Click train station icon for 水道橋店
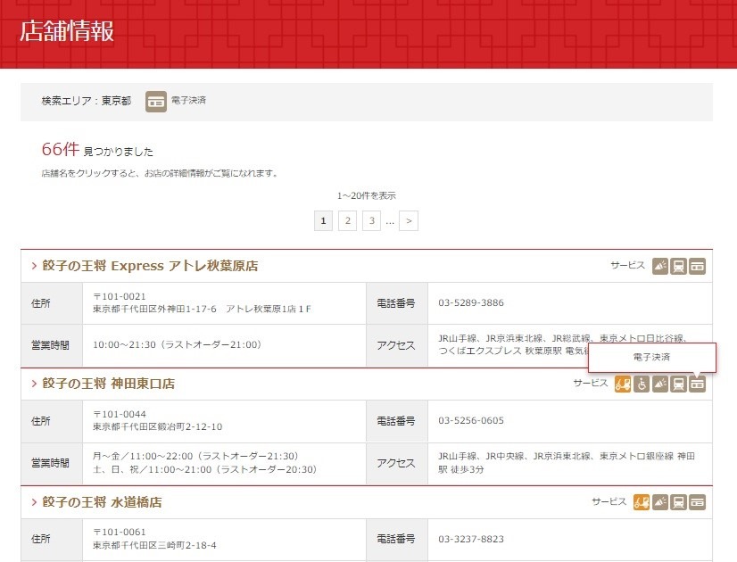 tap(678, 502)
